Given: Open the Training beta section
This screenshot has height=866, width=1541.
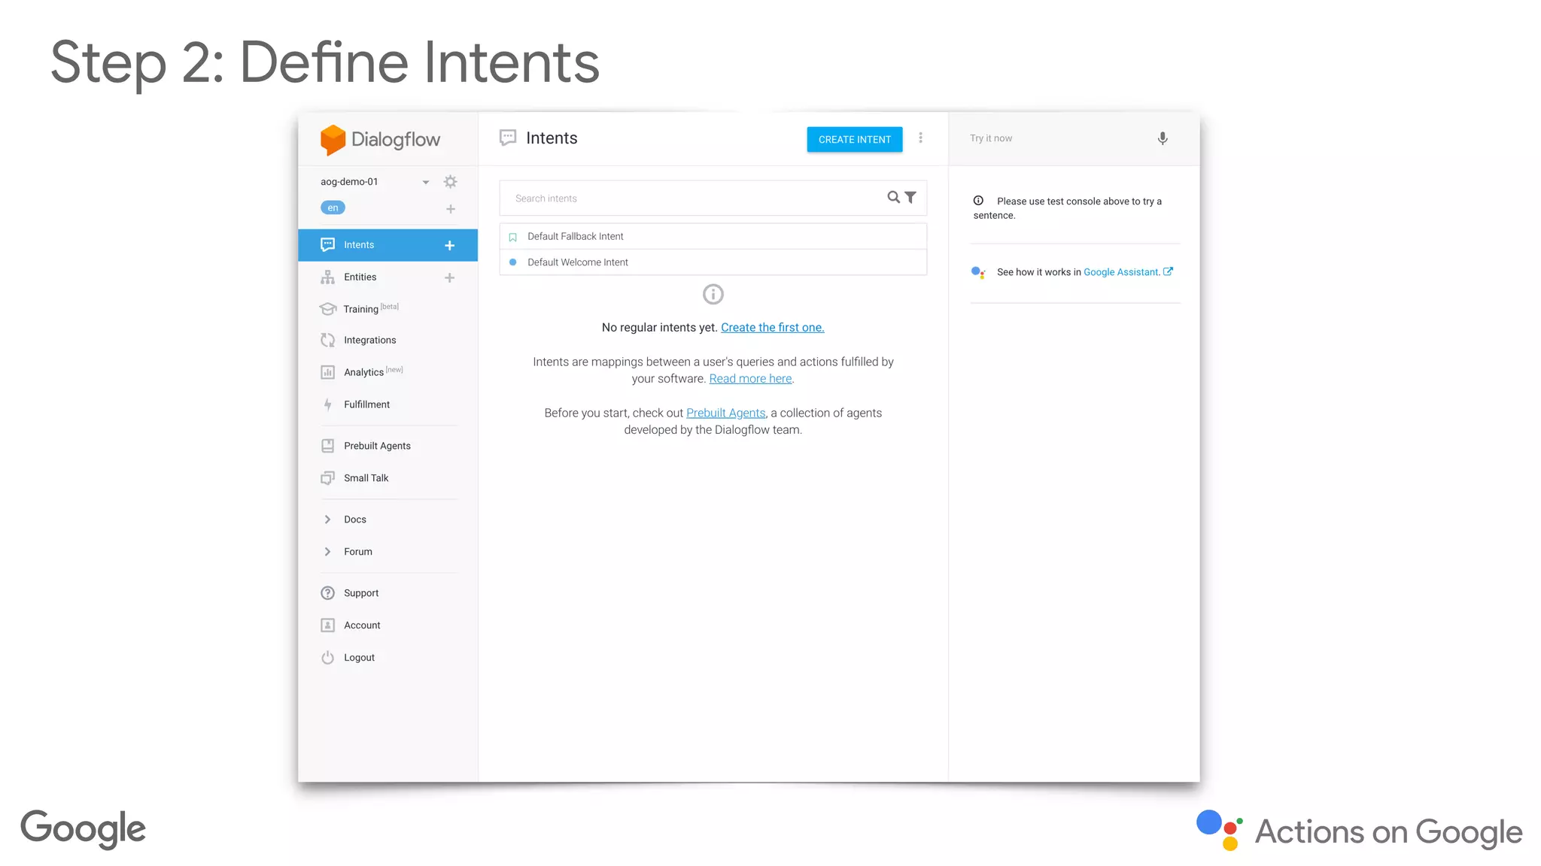Looking at the screenshot, I should pos(370,309).
